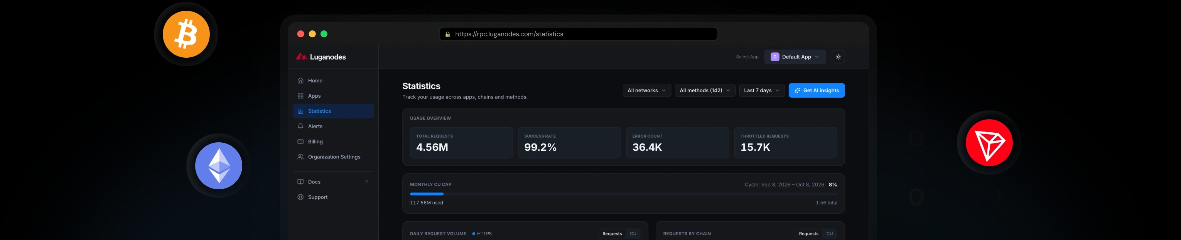Viewport: 1181px width, 240px height.
Task: Expand the Default App selector
Action: [x=795, y=57]
